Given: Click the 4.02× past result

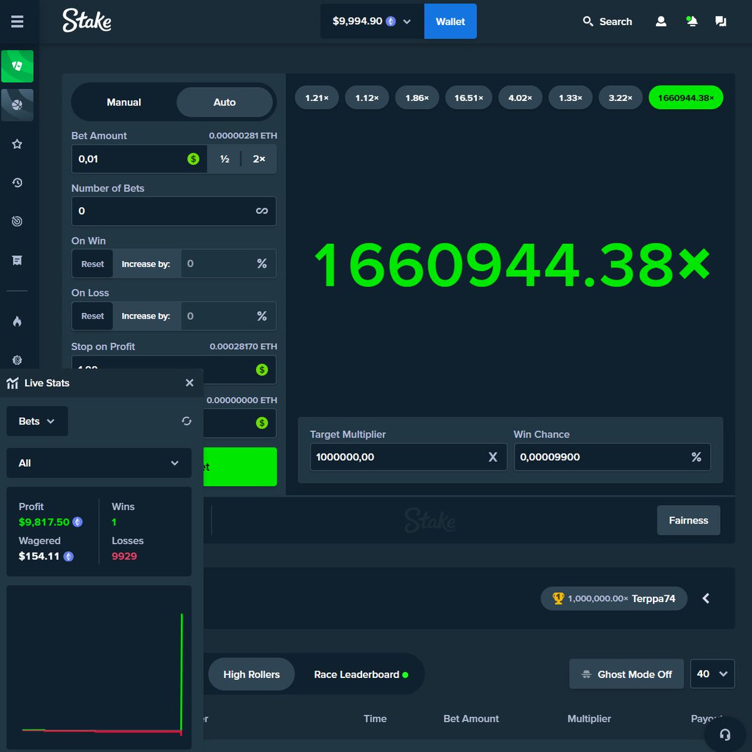Looking at the screenshot, I should pos(520,98).
